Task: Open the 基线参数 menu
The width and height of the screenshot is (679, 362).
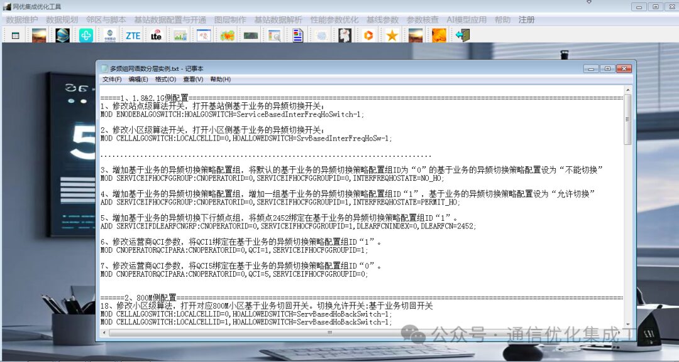Action: point(383,20)
